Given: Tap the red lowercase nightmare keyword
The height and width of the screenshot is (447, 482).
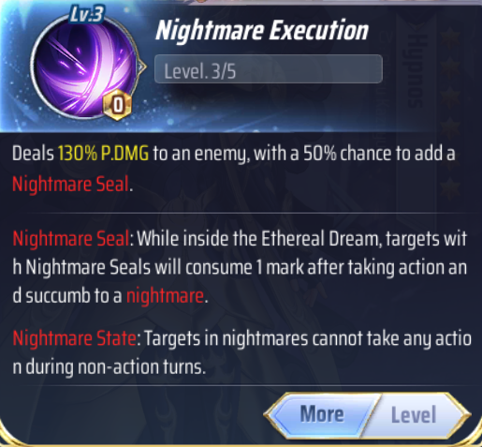Looking at the screenshot, I should click(x=165, y=295).
